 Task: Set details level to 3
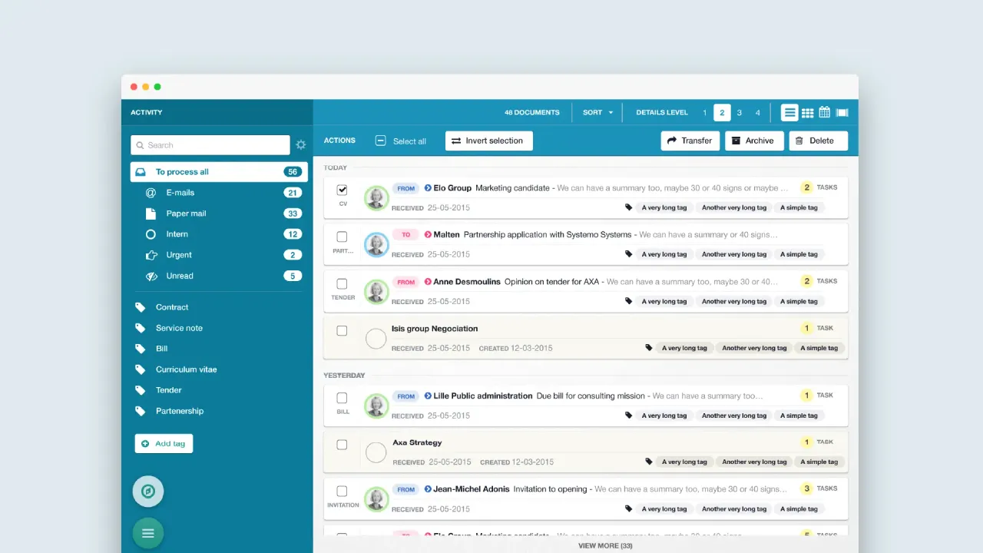pyautogui.click(x=740, y=113)
